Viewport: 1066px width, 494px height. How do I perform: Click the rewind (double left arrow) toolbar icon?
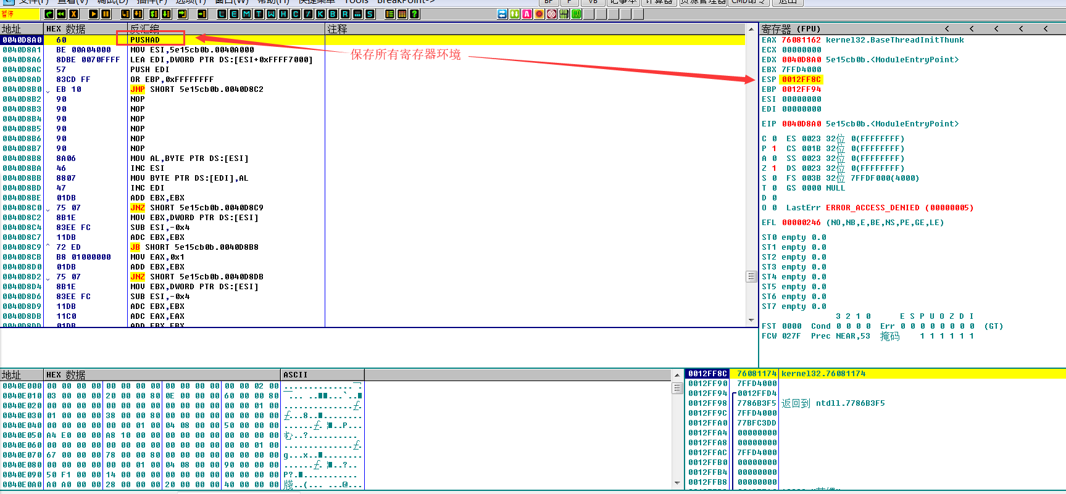61,14
